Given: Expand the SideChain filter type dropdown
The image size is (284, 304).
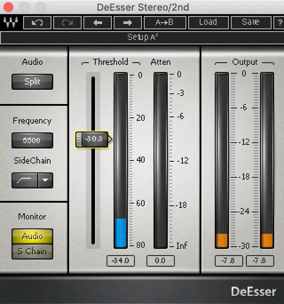Looking at the screenshot, I should [45, 180].
